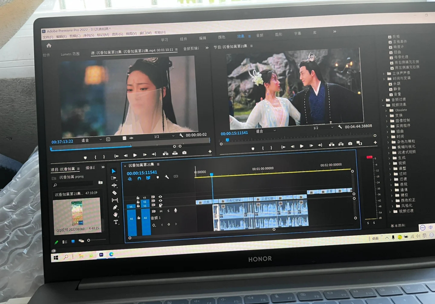Image resolution: width=435 pixels, height=304 pixels.
Task: Toggle timeline Snap magnet icon
Action: (x=139, y=178)
